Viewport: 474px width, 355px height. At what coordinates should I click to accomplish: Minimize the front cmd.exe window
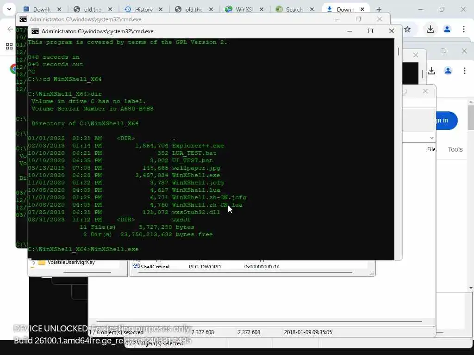(349, 31)
